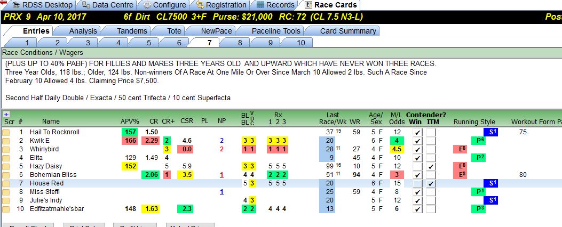Viewport: 562px width, 227px height.
Task: Click the Registration tab arrows icon
Action: click(x=200, y=5)
